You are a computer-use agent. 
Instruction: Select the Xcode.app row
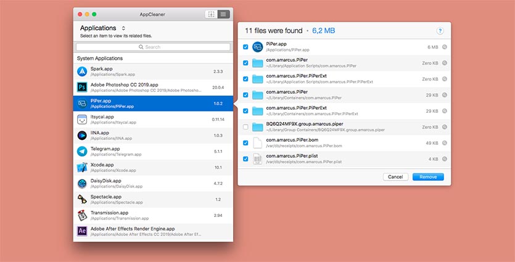click(153, 168)
